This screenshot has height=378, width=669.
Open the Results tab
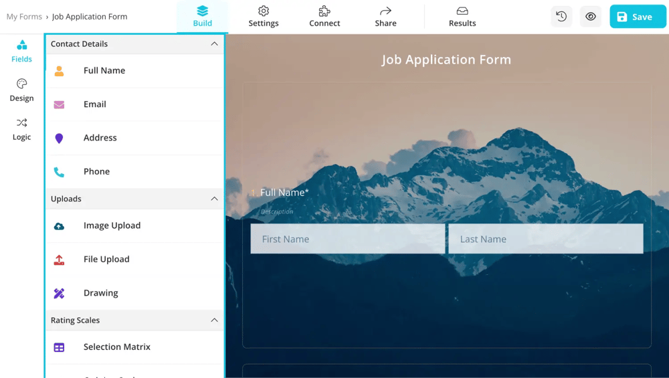462,17
